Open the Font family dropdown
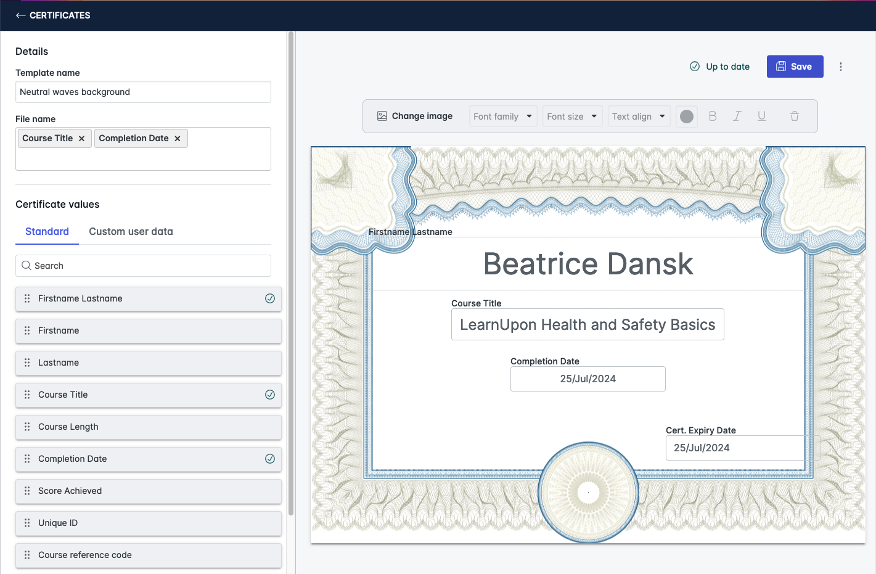This screenshot has width=876, height=574. [x=503, y=116]
